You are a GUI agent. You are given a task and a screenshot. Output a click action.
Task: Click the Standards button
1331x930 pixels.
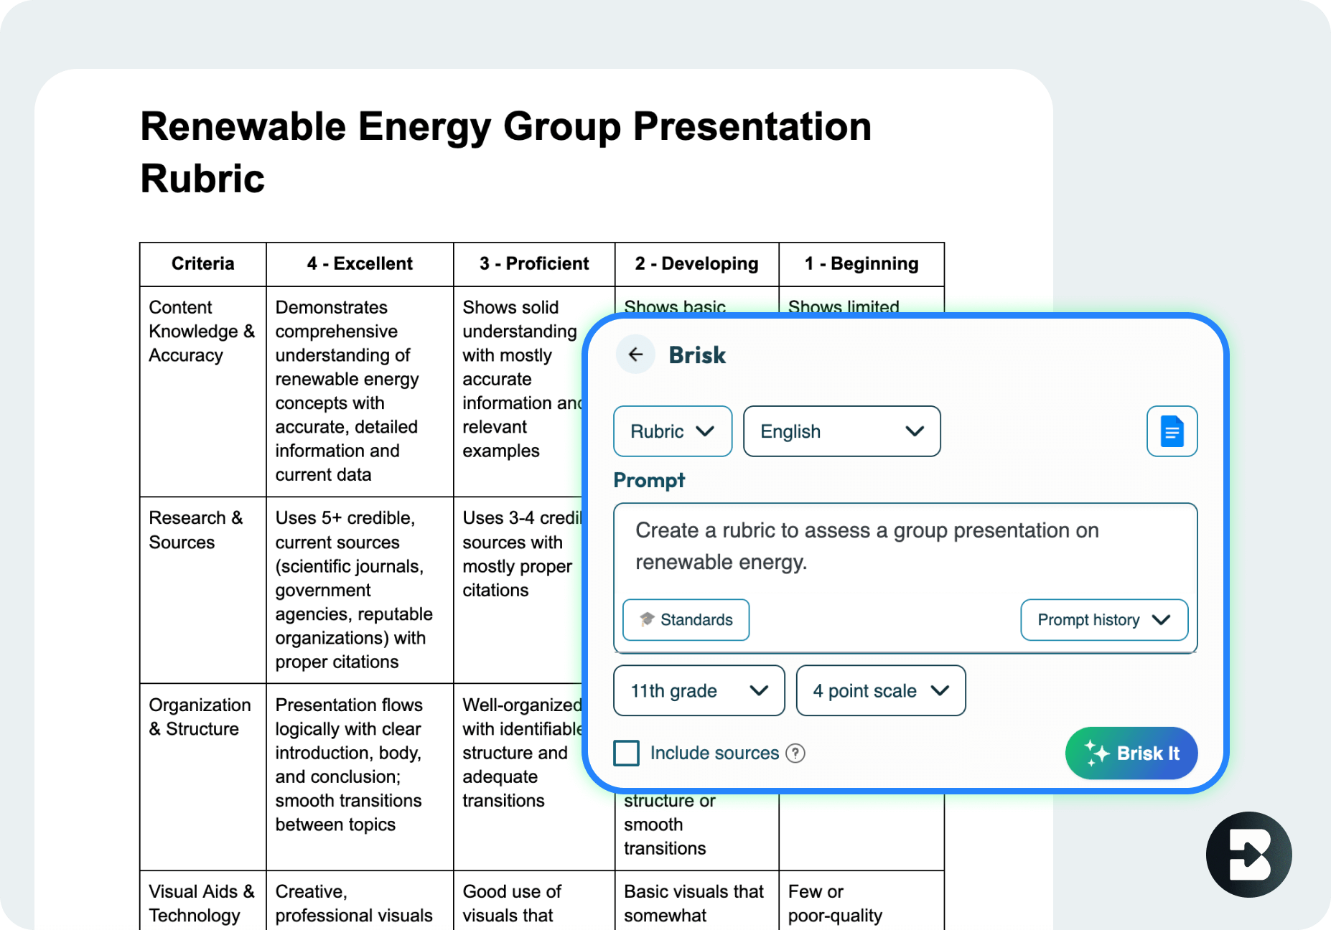[686, 620]
